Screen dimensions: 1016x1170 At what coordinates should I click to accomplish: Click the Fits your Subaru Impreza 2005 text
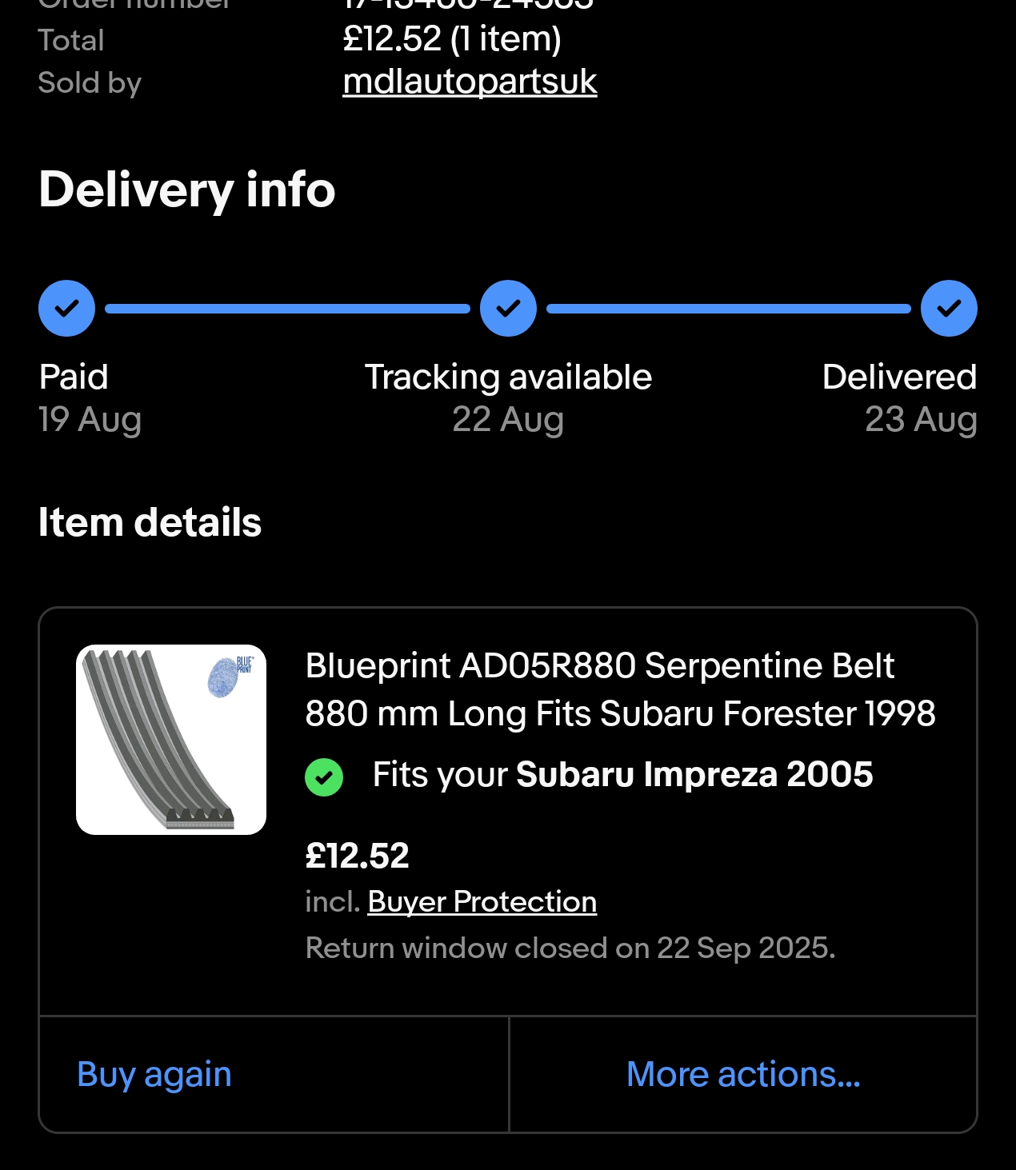622,775
